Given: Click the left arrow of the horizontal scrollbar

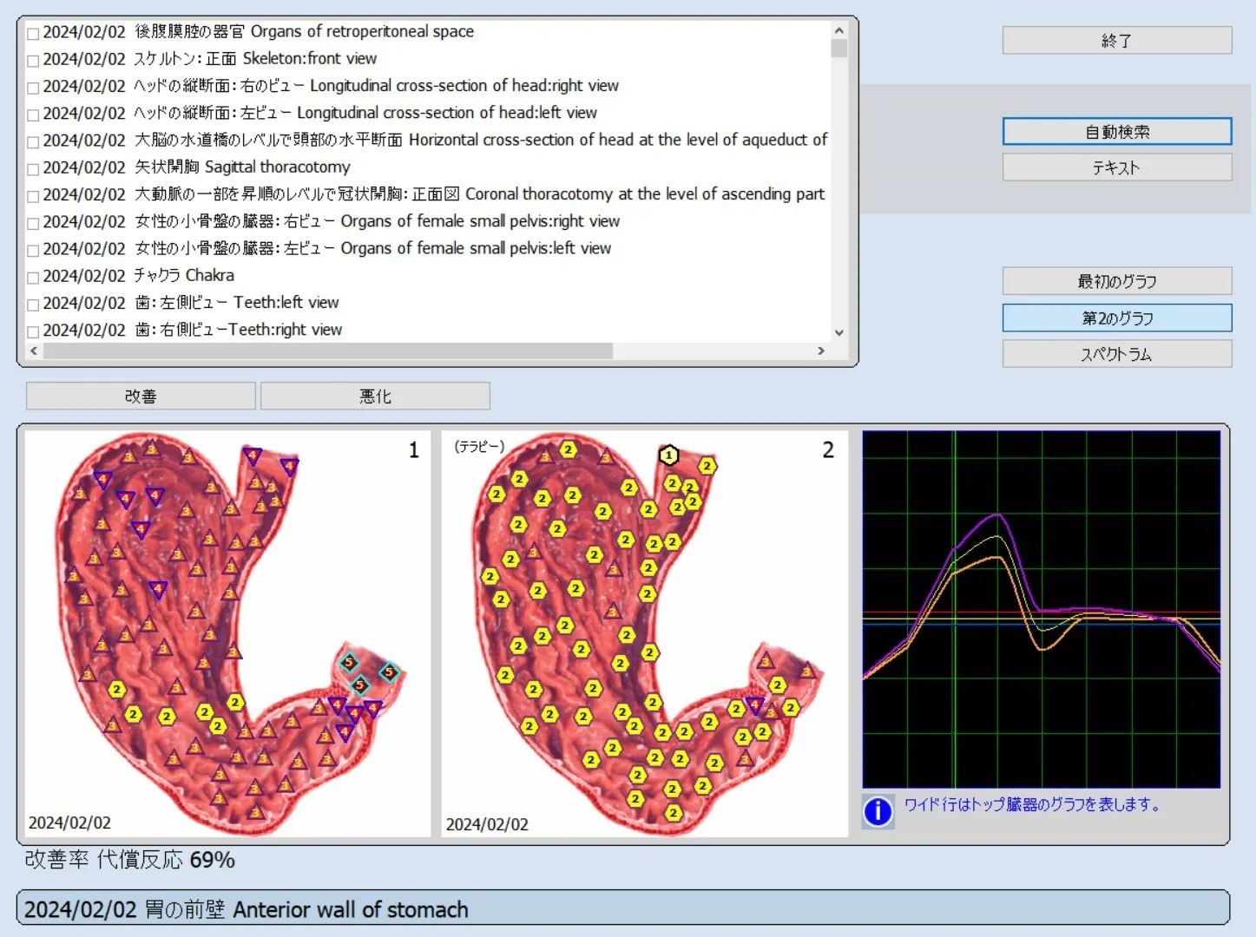Looking at the screenshot, I should pyautogui.click(x=34, y=351).
